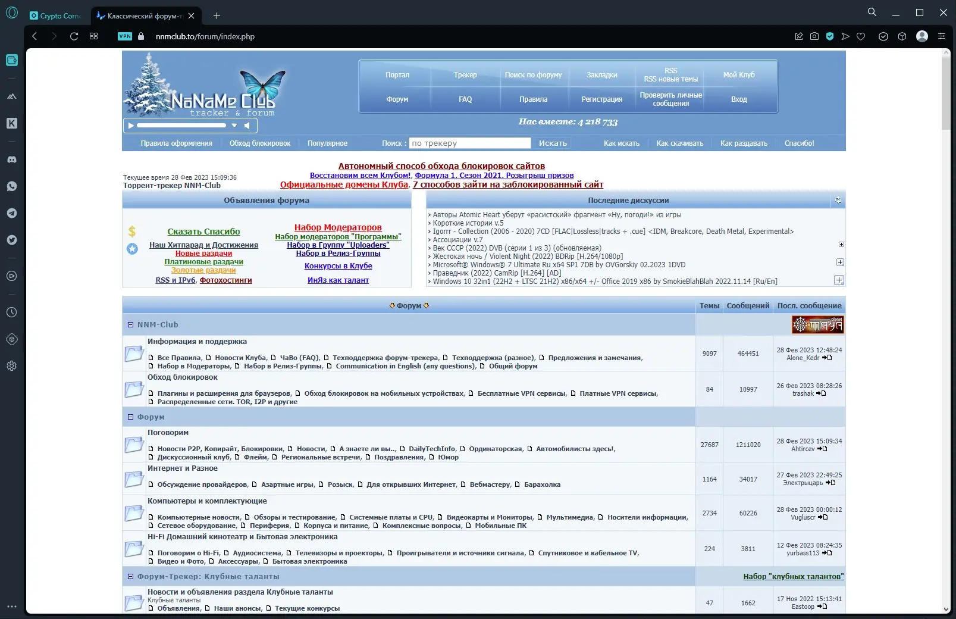Close the Классический форум tab
Image resolution: width=956 pixels, height=619 pixels.
coord(191,16)
